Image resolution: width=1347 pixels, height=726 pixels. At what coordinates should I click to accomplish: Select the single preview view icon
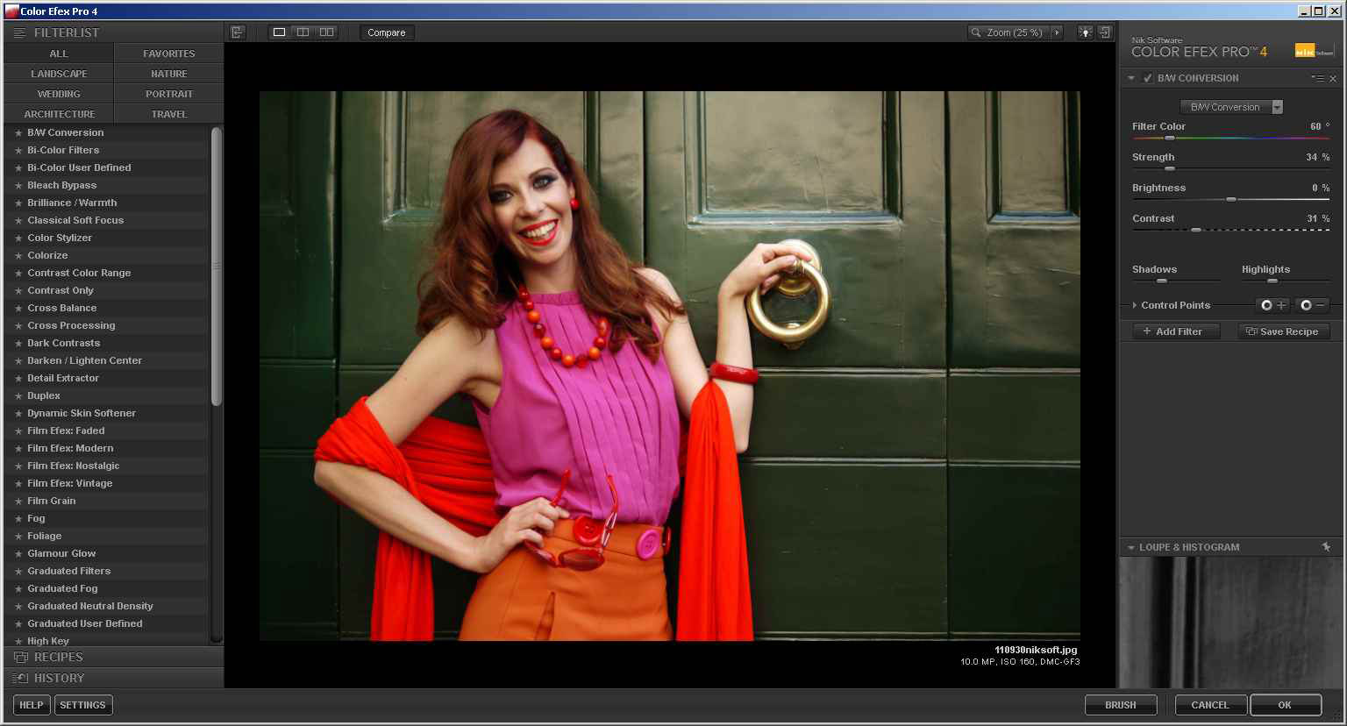[277, 31]
